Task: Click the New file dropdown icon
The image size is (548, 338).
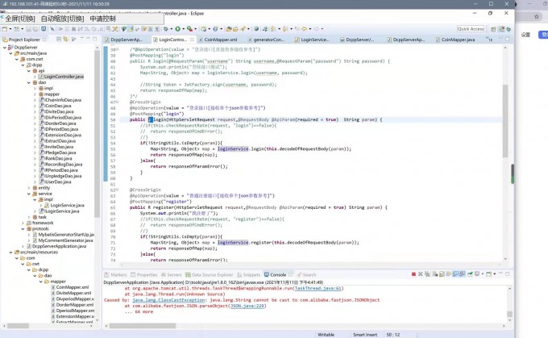Action: (x=10, y=29)
